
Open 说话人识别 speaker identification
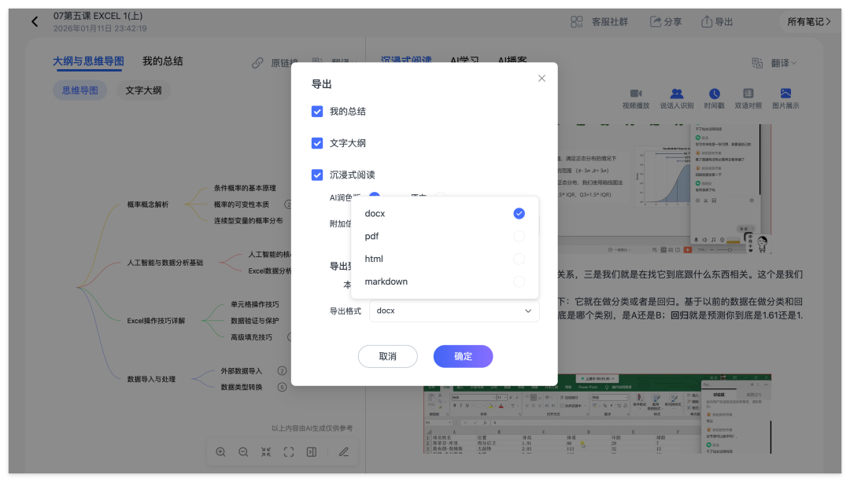[678, 98]
